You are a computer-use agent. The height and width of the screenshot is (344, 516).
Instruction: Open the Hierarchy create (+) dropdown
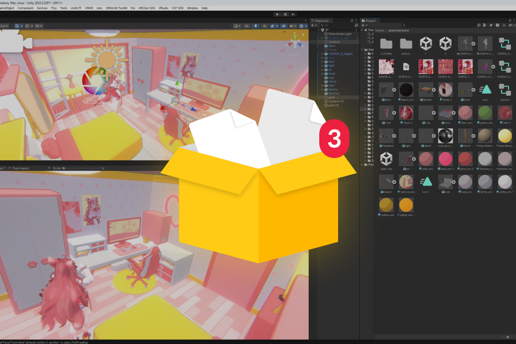coord(313,25)
